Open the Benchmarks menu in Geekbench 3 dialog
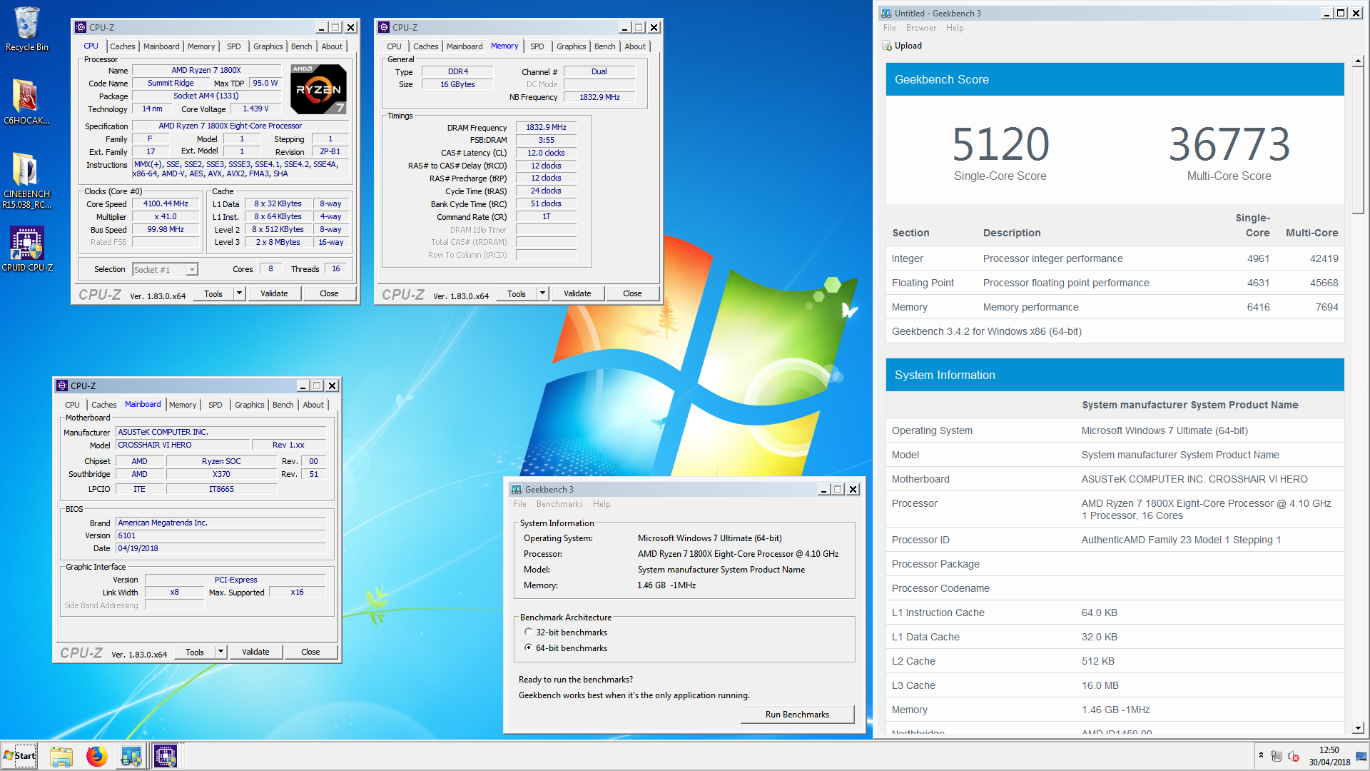The width and height of the screenshot is (1370, 771). tap(559, 504)
